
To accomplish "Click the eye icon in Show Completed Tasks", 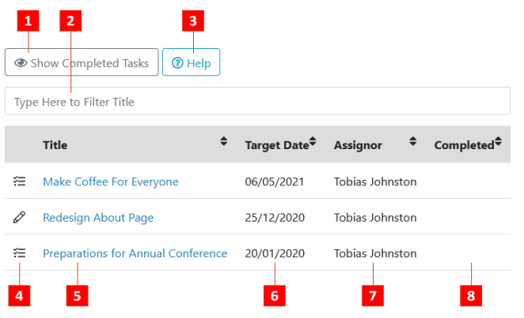I will tap(21, 62).
